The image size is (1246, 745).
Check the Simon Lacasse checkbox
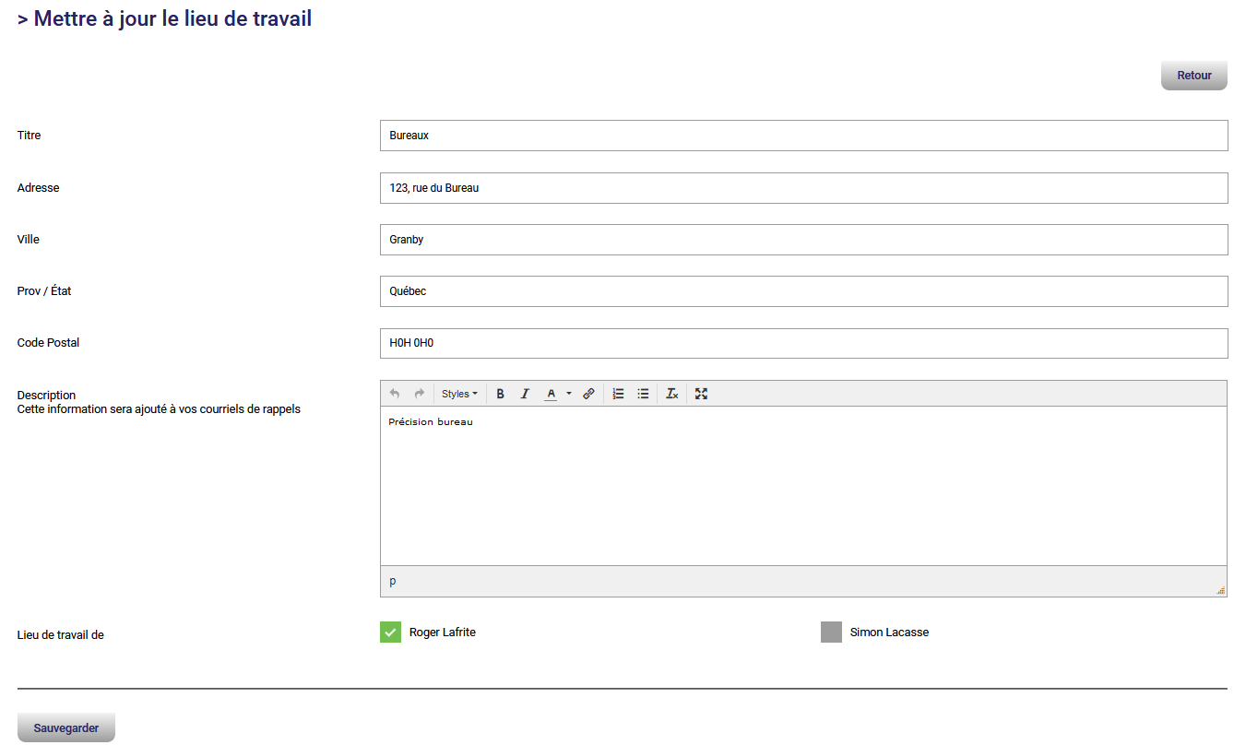tap(831, 633)
